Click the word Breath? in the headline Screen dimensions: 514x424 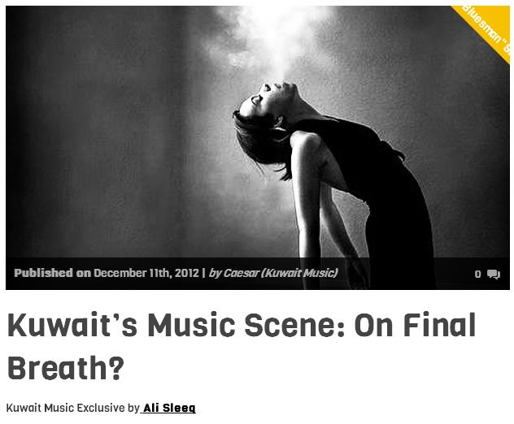[66, 368]
